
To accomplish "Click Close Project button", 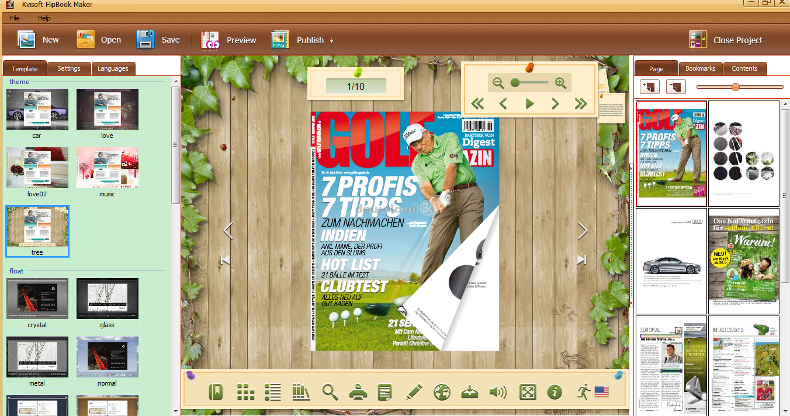I will [726, 40].
